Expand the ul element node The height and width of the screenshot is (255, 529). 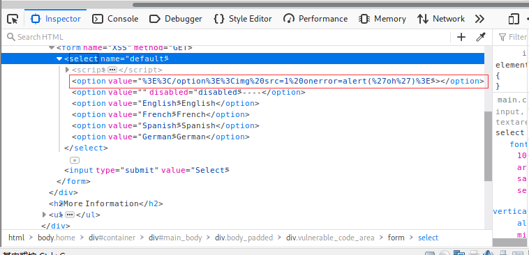[x=44, y=215]
